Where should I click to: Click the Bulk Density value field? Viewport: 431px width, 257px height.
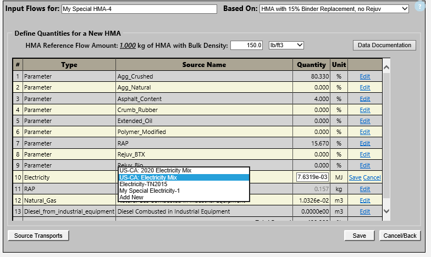(x=247, y=45)
